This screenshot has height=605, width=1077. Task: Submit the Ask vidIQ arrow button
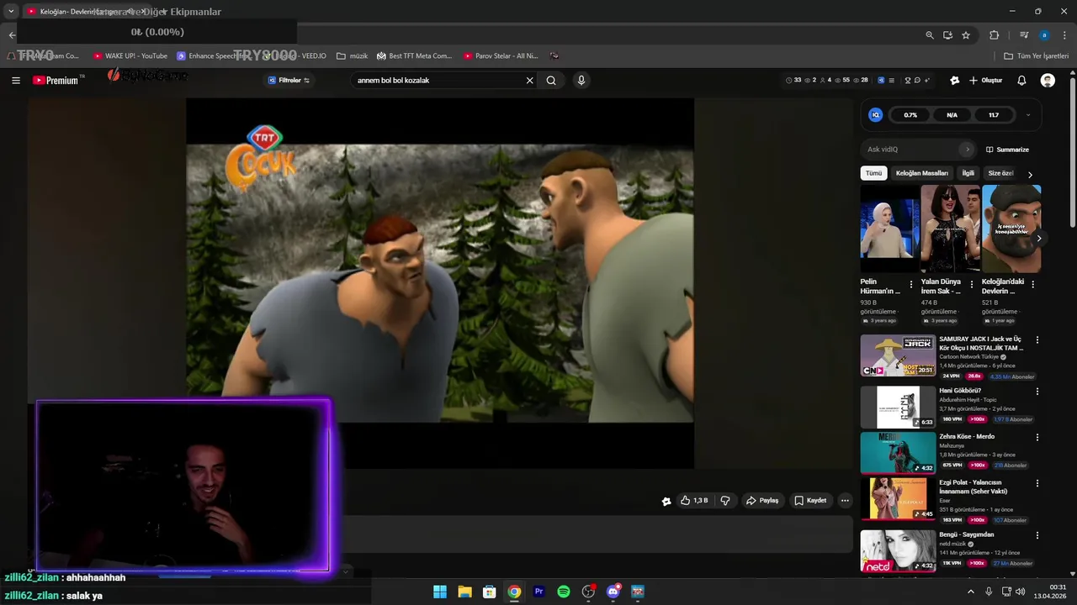[x=968, y=150]
